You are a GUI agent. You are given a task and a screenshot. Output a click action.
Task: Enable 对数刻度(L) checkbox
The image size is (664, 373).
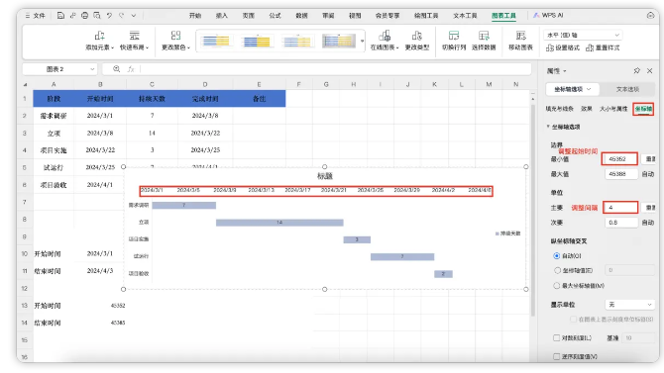pyautogui.click(x=556, y=337)
